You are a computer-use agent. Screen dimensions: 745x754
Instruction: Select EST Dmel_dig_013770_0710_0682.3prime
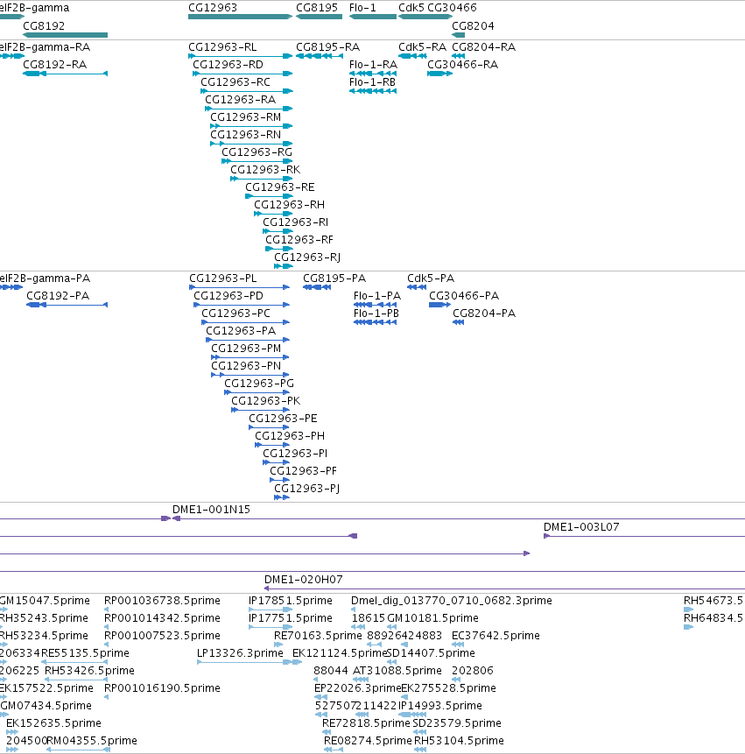(x=354, y=610)
